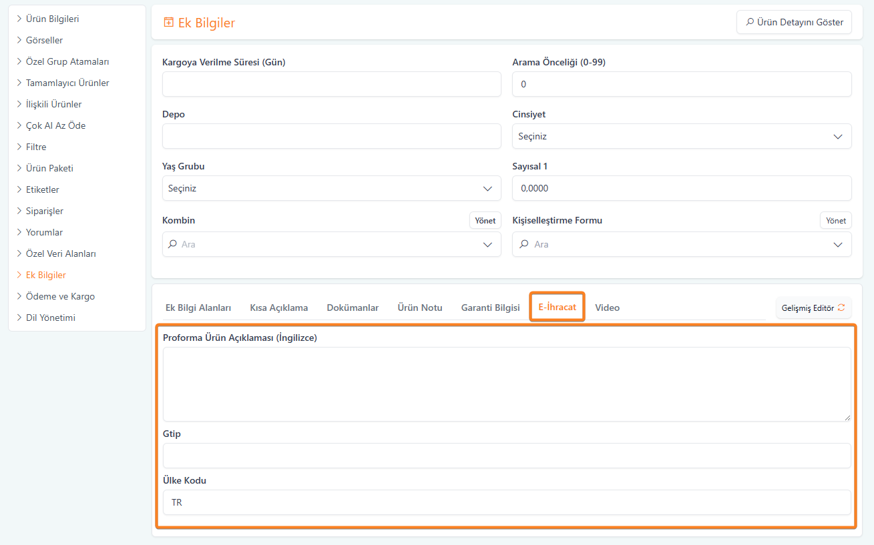Click the Yönet button next to Kombin
This screenshot has height=545, width=874.
(485, 220)
